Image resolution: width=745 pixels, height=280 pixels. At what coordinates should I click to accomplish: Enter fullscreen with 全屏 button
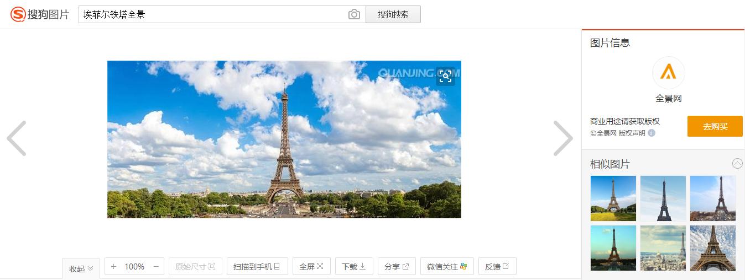click(311, 267)
